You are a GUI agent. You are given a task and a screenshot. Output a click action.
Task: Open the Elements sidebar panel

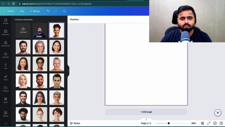[6, 32]
